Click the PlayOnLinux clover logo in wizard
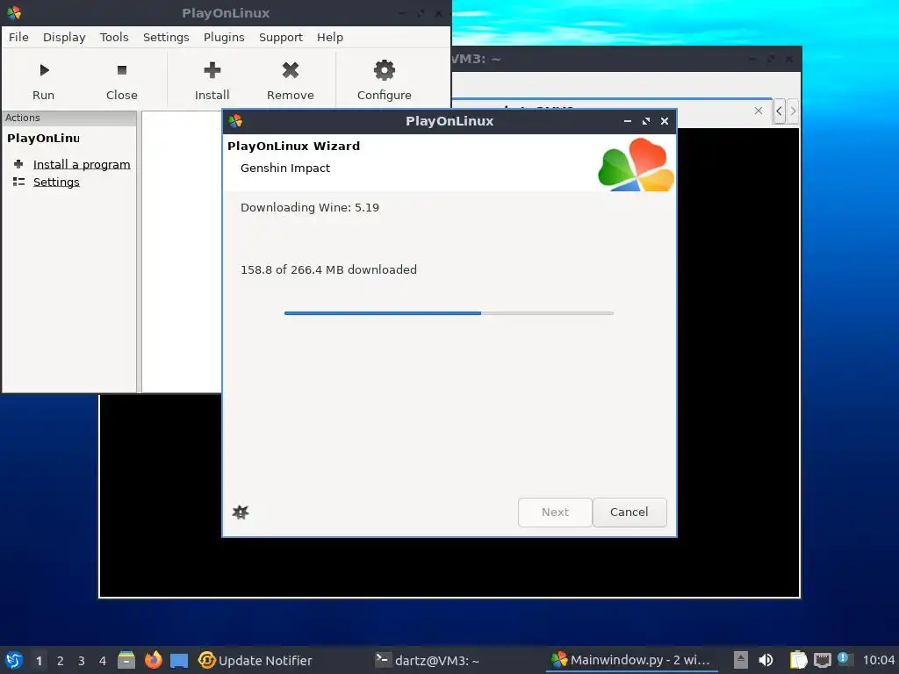This screenshot has width=899, height=674. coord(636,165)
